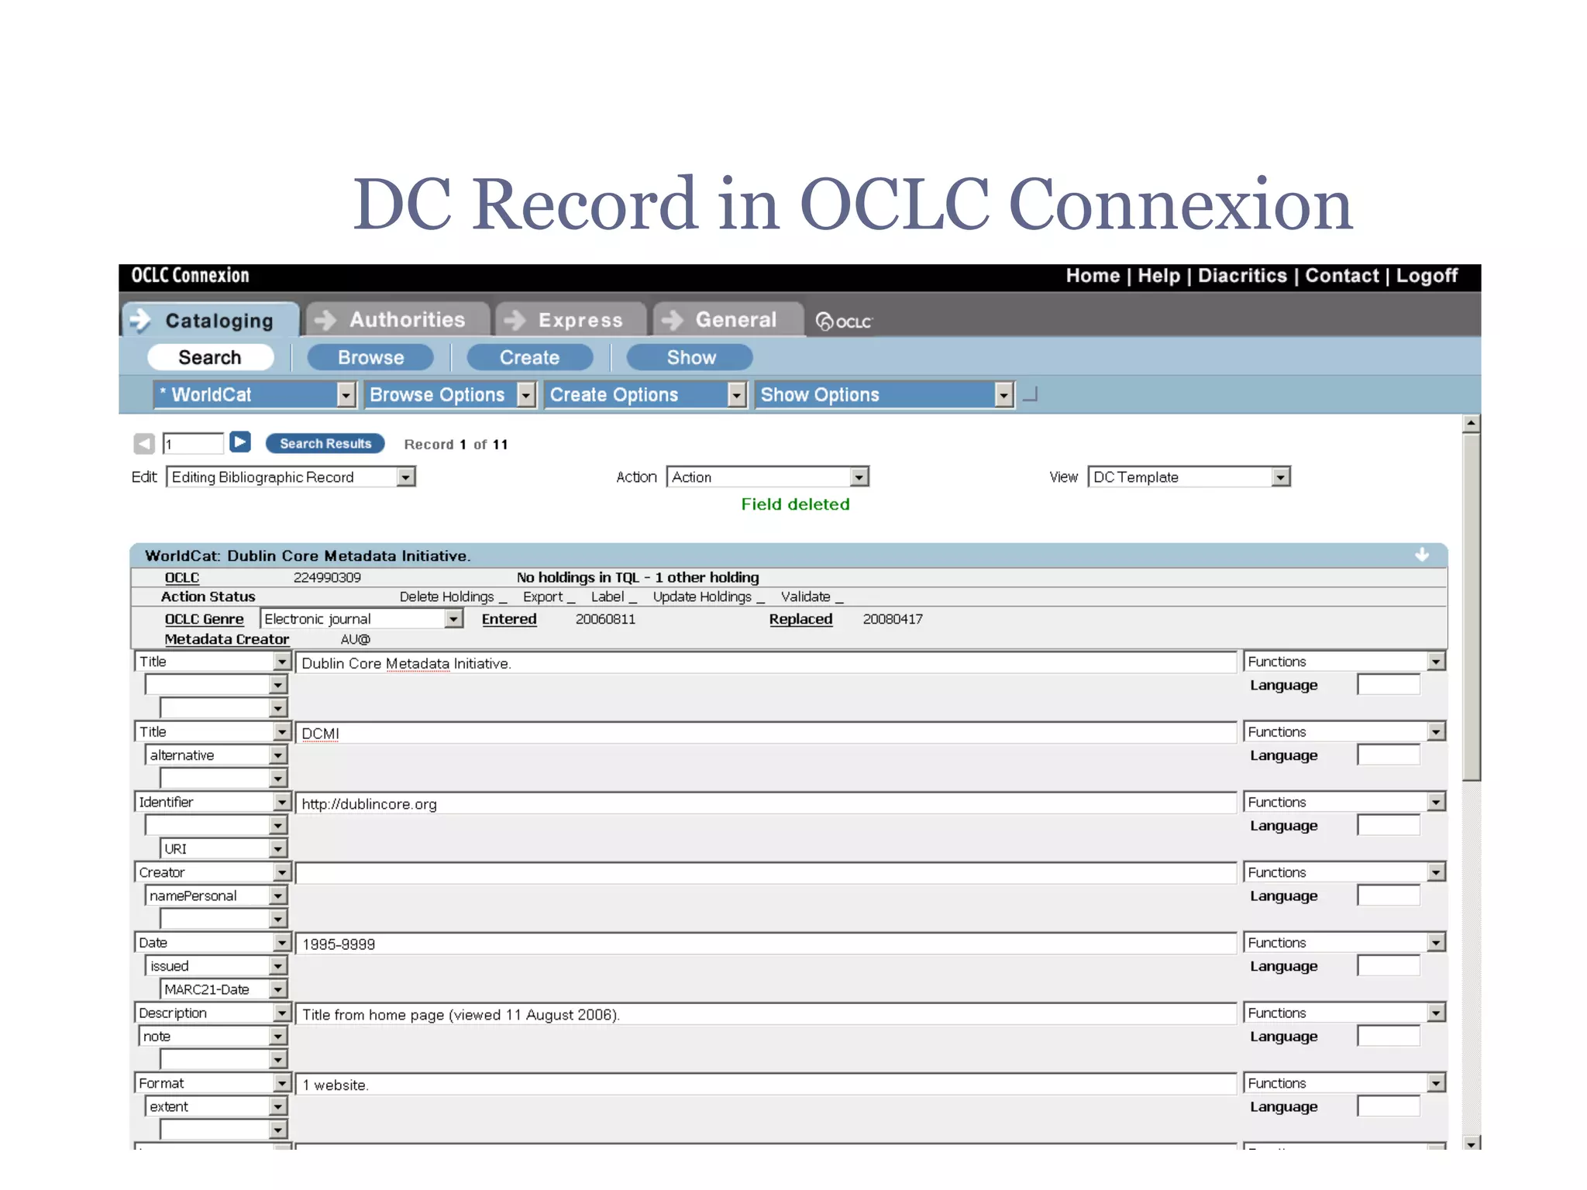Open the Electronic journal genre dropdown

coord(362,618)
